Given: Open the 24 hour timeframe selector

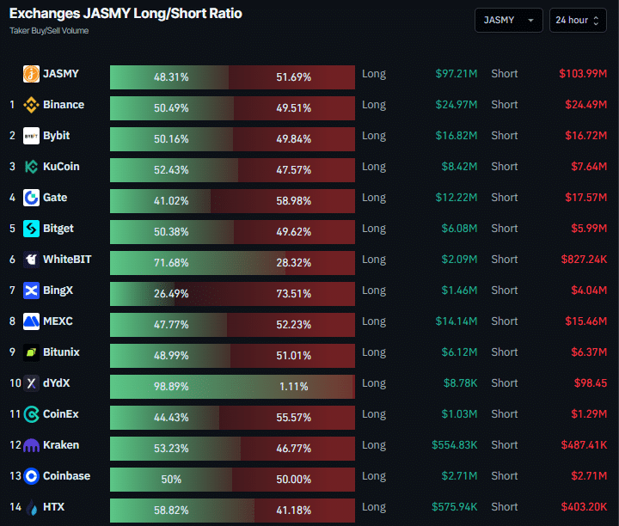Looking at the screenshot, I should click(x=578, y=20).
